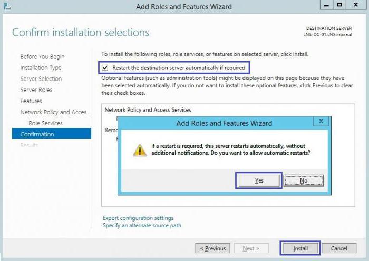Open Export configuration settings link

(x=138, y=218)
